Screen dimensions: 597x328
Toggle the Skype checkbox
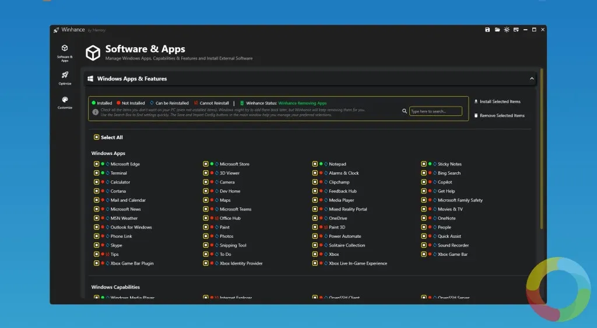click(x=96, y=245)
